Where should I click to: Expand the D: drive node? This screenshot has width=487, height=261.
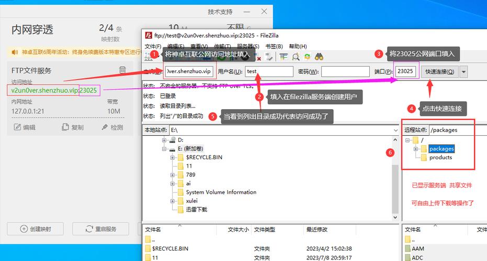coord(164,140)
